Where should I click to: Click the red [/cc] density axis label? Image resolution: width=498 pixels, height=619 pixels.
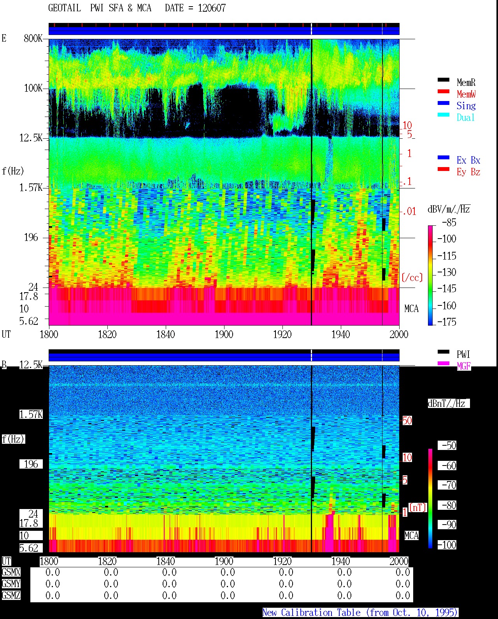(x=412, y=277)
